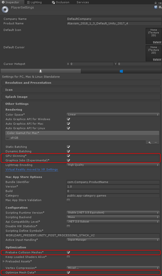The width and height of the screenshot is (162, 276).
Task: Click the PlayerSettings gear icon
Action: [5, 10]
